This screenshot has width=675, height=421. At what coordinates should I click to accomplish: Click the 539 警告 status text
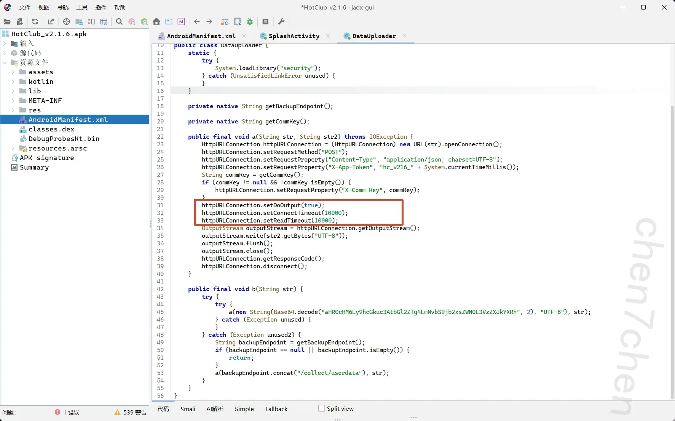[x=135, y=412]
